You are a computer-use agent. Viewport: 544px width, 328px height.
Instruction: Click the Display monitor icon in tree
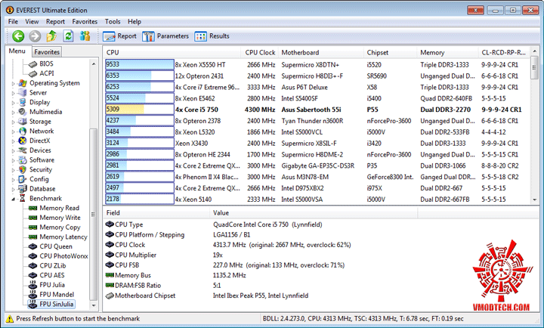click(23, 102)
